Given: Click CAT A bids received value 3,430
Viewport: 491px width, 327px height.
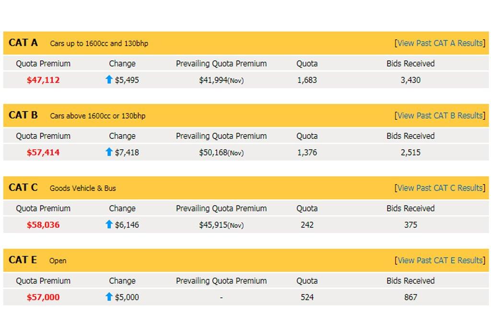Looking at the screenshot, I should (410, 80).
